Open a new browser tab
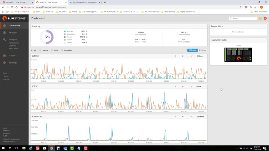The image size is (269, 151). click(x=105, y=3)
